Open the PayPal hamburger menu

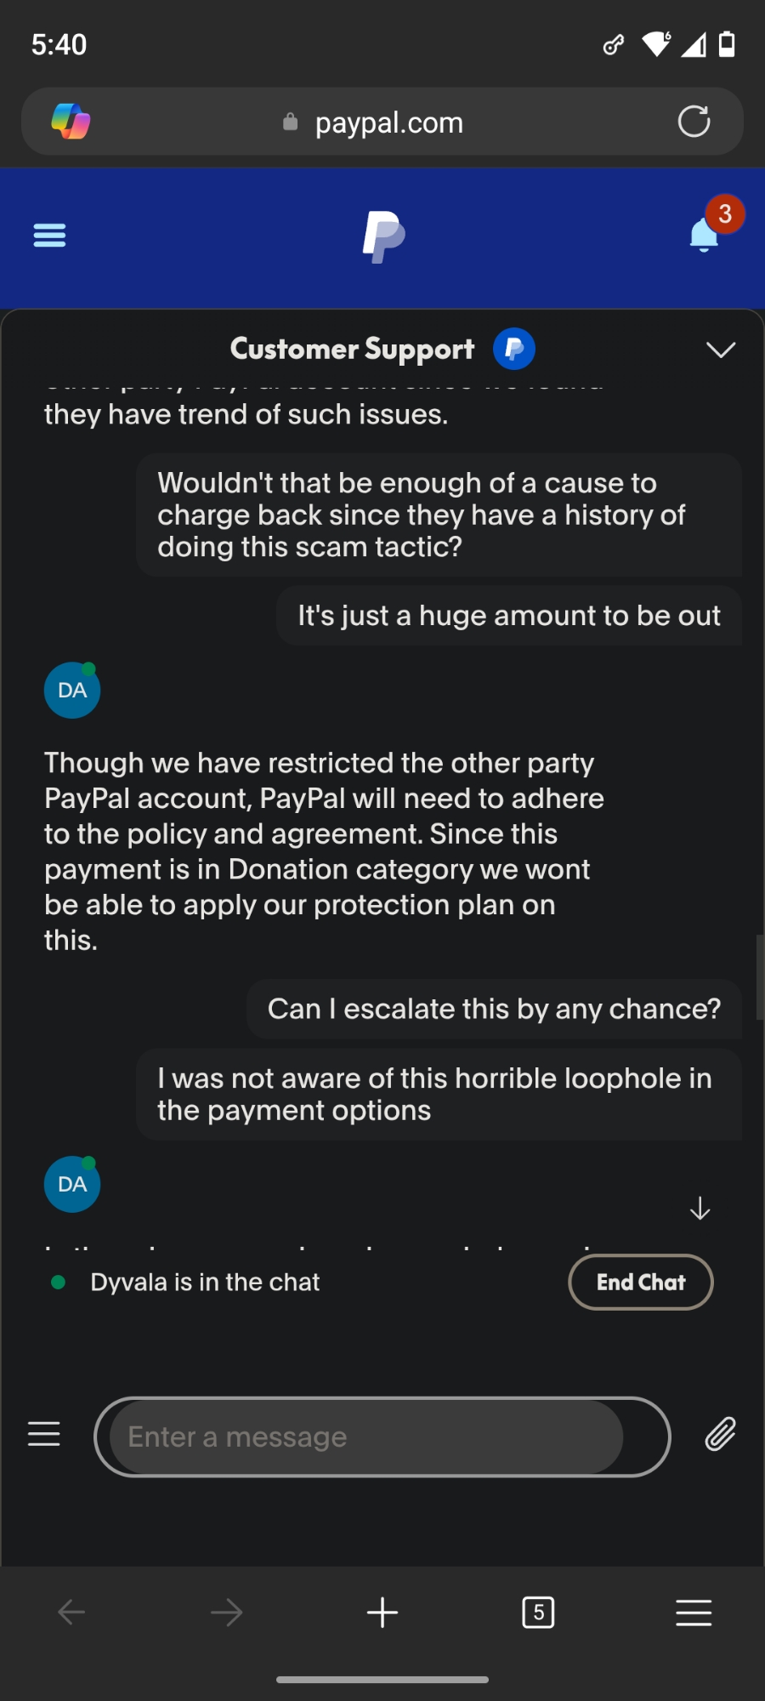click(x=49, y=235)
